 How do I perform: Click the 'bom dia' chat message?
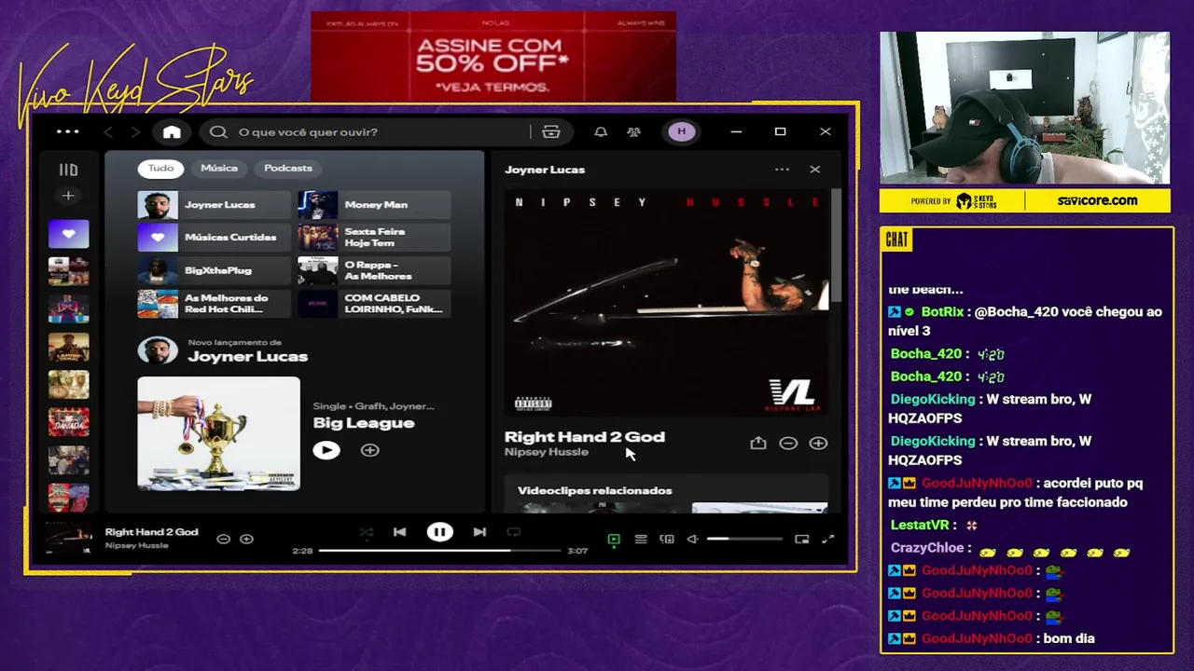pyautogui.click(x=1069, y=638)
